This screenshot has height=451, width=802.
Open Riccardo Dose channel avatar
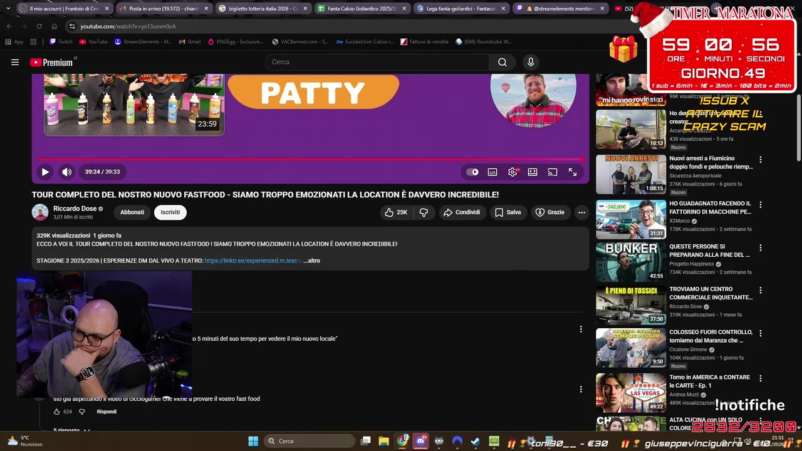click(40, 212)
